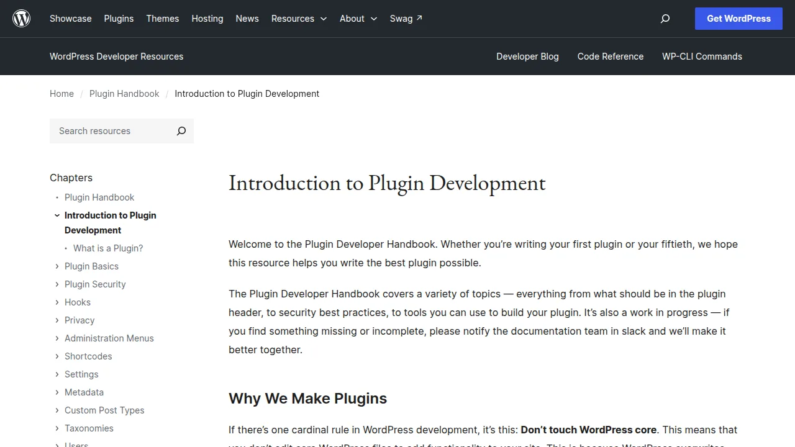The width and height of the screenshot is (795, 447).
Task: Open Plugins in top navigation
Action: [x=119, y=19]
